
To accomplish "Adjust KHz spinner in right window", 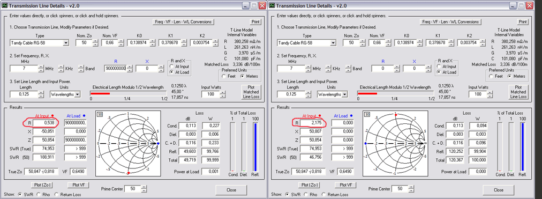I will click(x=328, y=69).
